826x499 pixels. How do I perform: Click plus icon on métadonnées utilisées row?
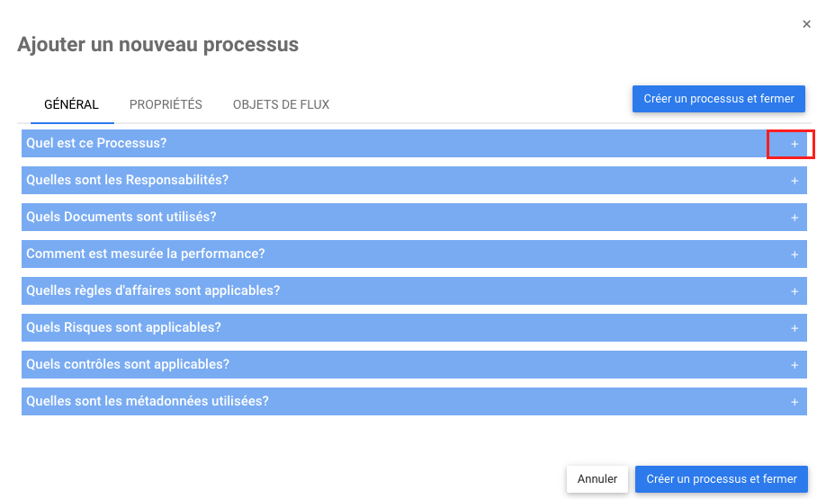[795, 402]
